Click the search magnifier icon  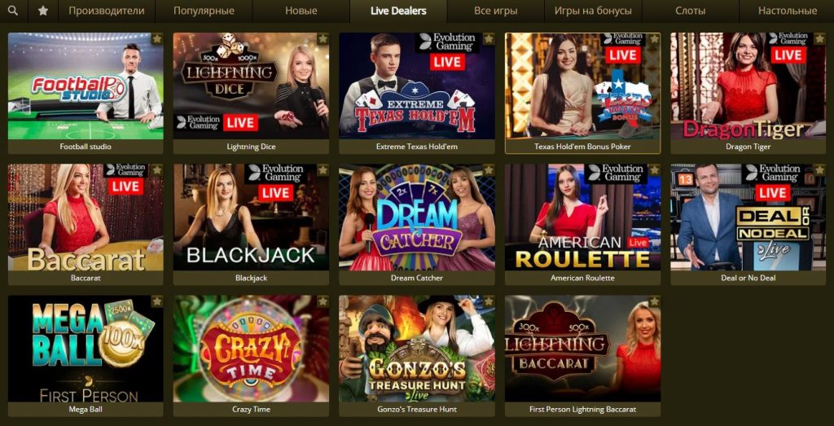(13, 11)
